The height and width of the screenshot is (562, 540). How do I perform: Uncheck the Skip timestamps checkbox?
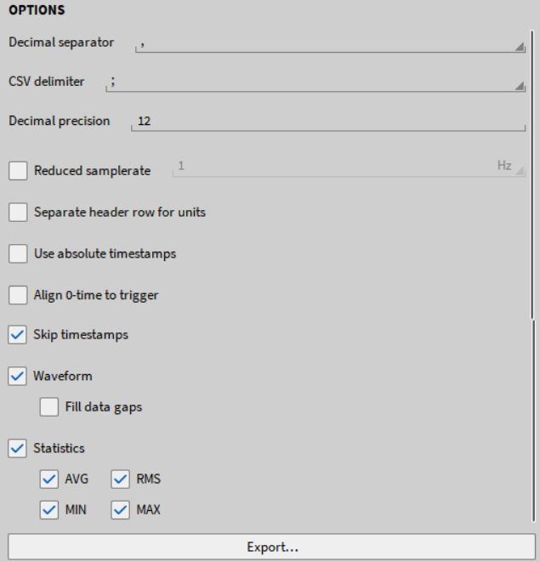(x=18, y=335)
